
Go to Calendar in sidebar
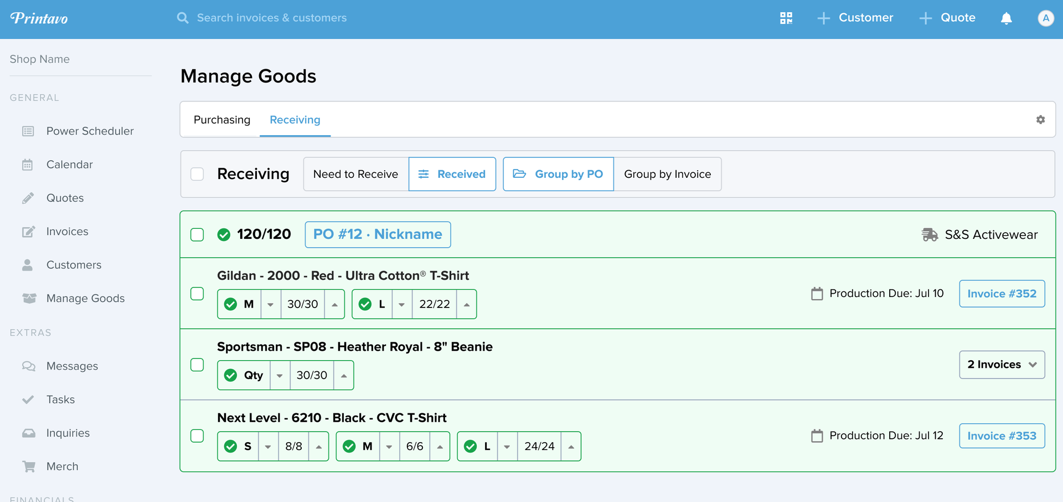(x=70, y=165)
